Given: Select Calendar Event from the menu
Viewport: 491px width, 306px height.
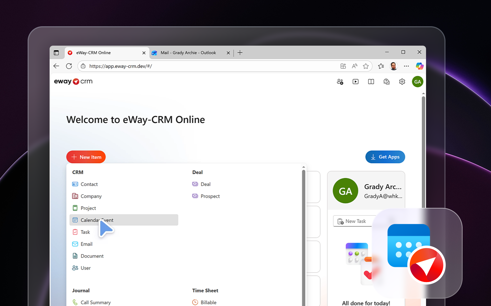Looking at the screenshot, I should [97, 220].
